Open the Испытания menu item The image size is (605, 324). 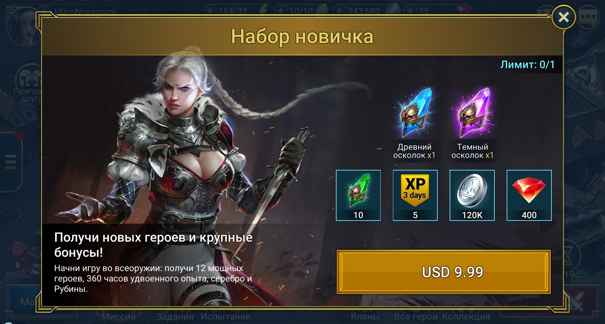point(226,316)
